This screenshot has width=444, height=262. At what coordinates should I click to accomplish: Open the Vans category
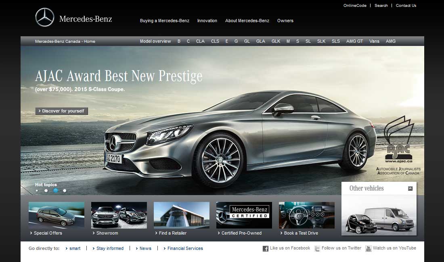(374, 41)
